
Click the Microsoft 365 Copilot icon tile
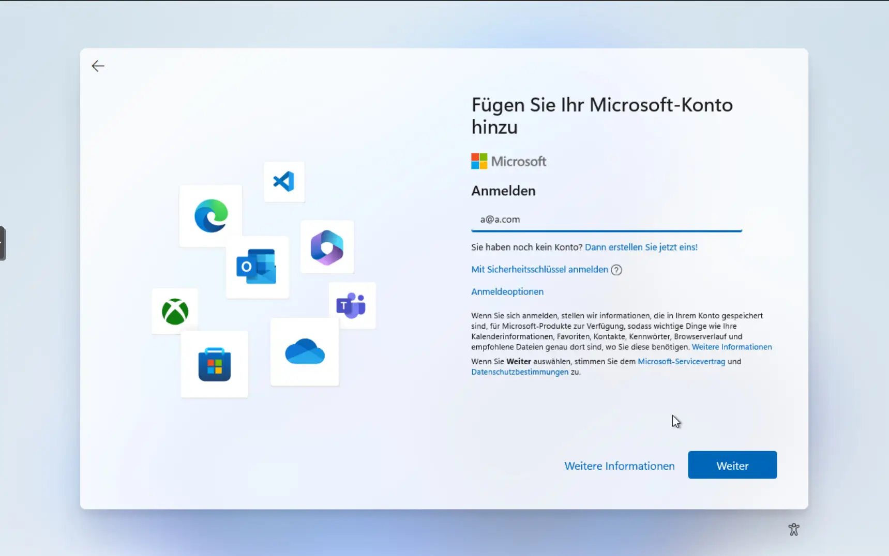pyautogui.click(x=327, y=247)
